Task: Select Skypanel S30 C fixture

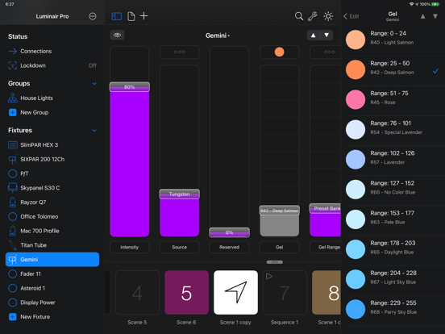Action: [52, 188]
